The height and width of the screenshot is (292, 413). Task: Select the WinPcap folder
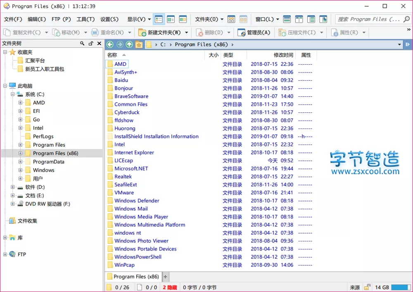(x=124, y=265)
